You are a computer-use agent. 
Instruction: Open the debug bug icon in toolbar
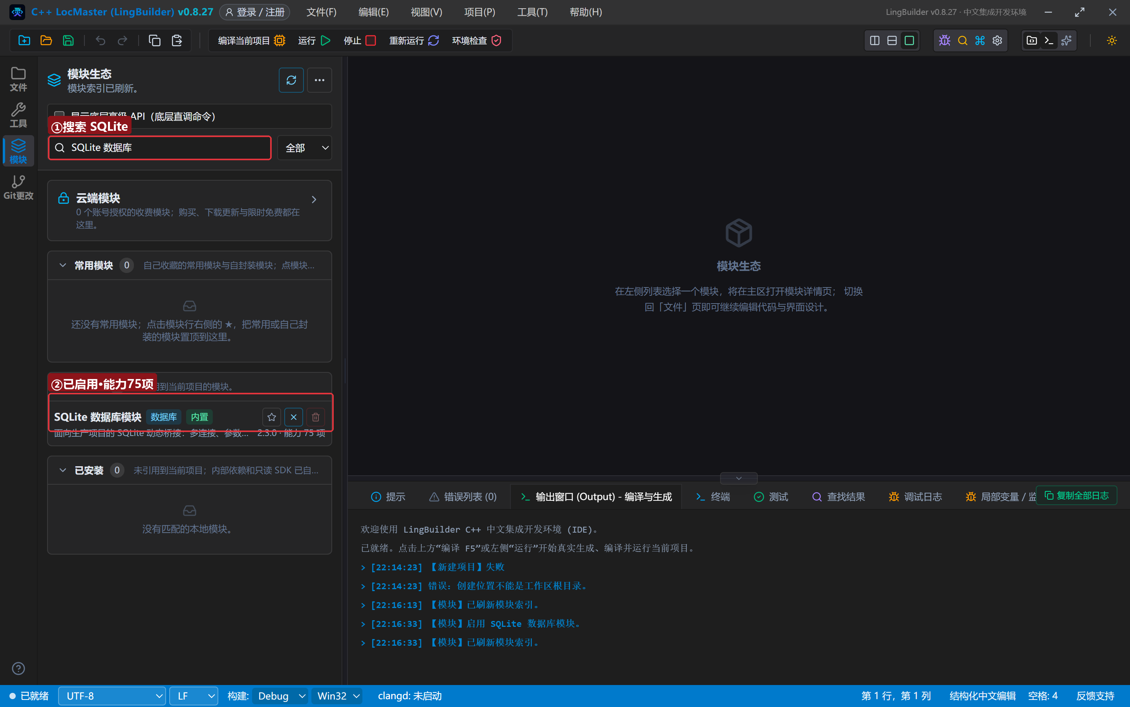point(944,41)
